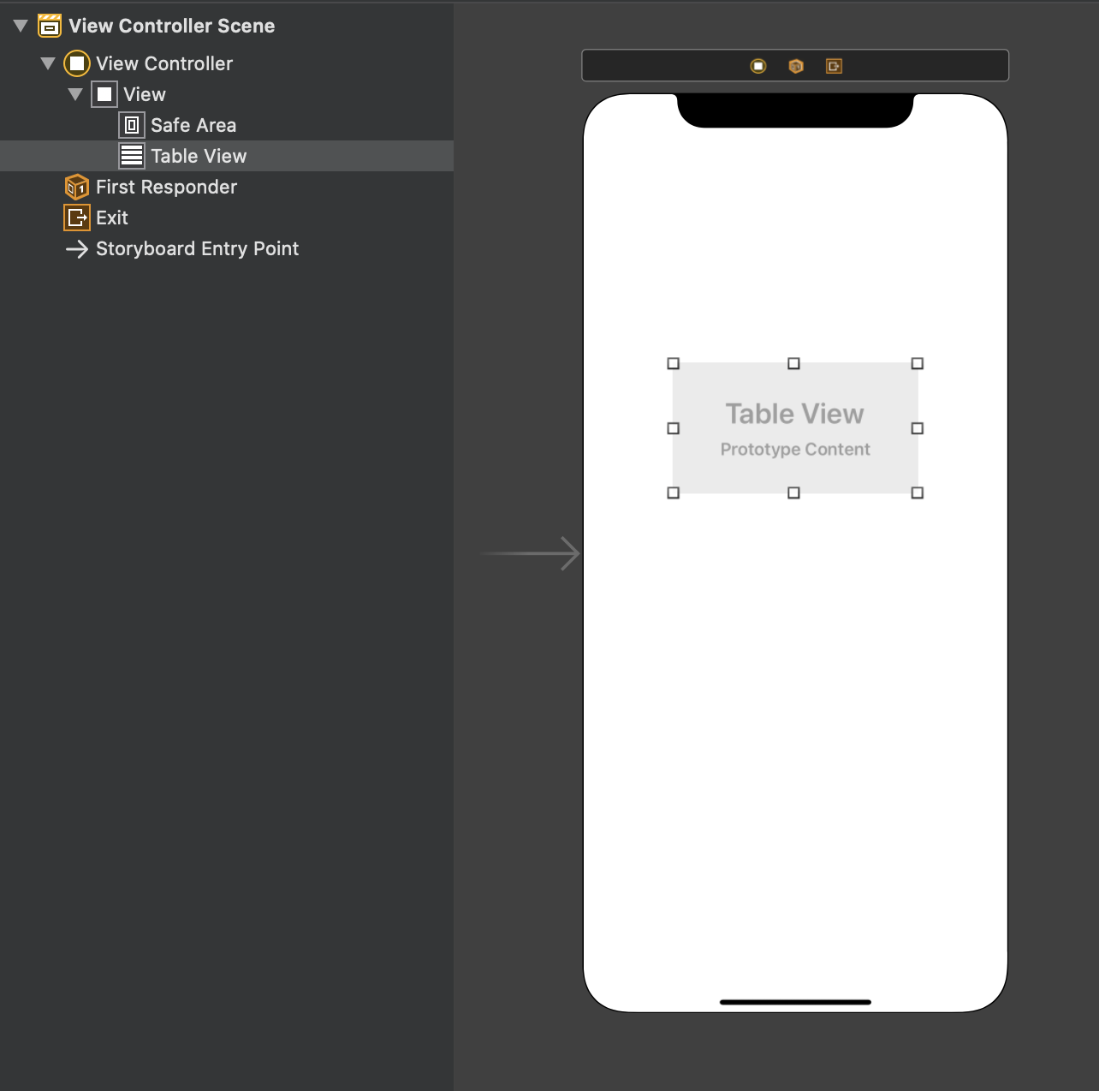The height and width of the screenshot is (1091, 1099).
Task: Click Exit icon in scene dock
Action: 834,66
